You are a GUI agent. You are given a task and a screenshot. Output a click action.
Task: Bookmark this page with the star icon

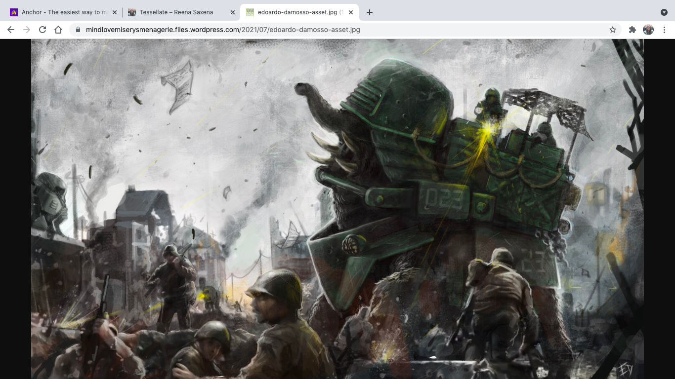pos(613,30)
